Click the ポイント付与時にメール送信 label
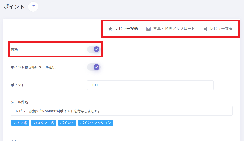244x141 pixels. tap(33, 67)
